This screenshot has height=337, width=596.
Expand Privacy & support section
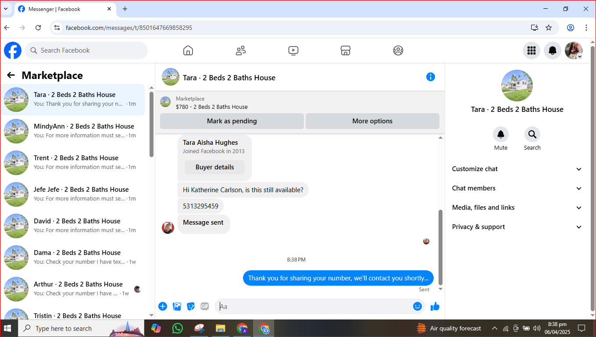tap(517, 227)
